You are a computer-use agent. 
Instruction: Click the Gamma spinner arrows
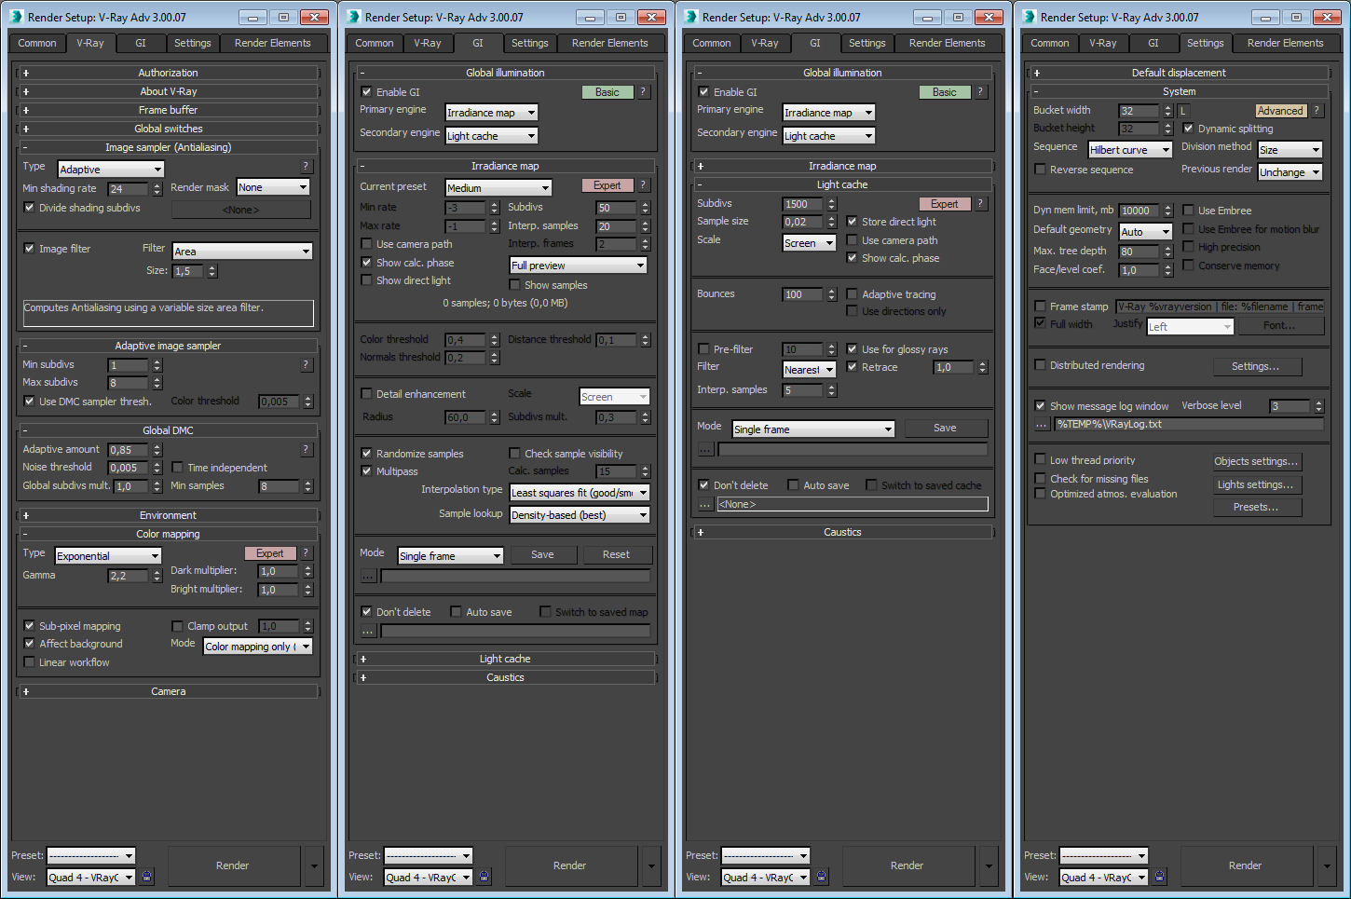[x=157, y=576]
